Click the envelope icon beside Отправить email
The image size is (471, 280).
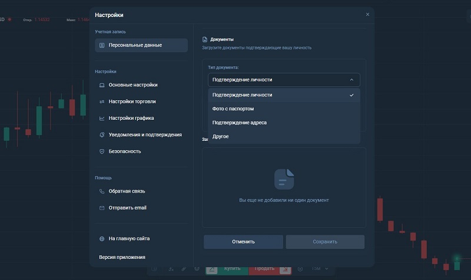click(102, 208)
